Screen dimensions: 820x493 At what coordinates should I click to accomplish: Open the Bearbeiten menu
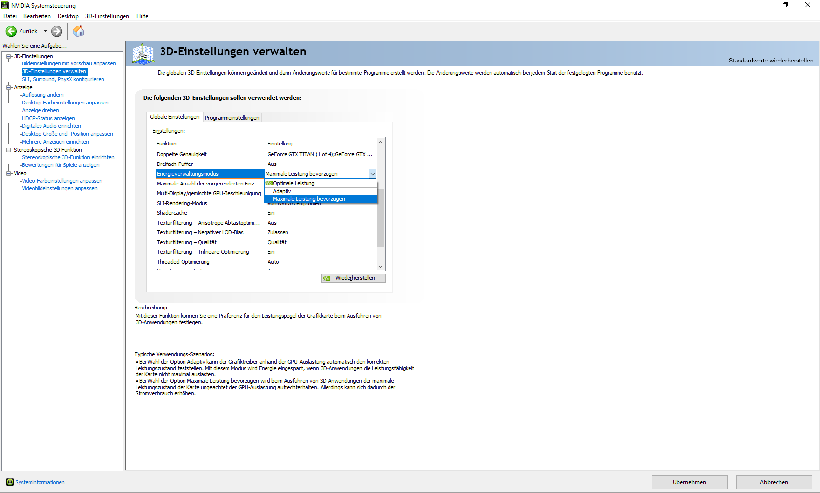pyautogui.click(x=37, y=16)
